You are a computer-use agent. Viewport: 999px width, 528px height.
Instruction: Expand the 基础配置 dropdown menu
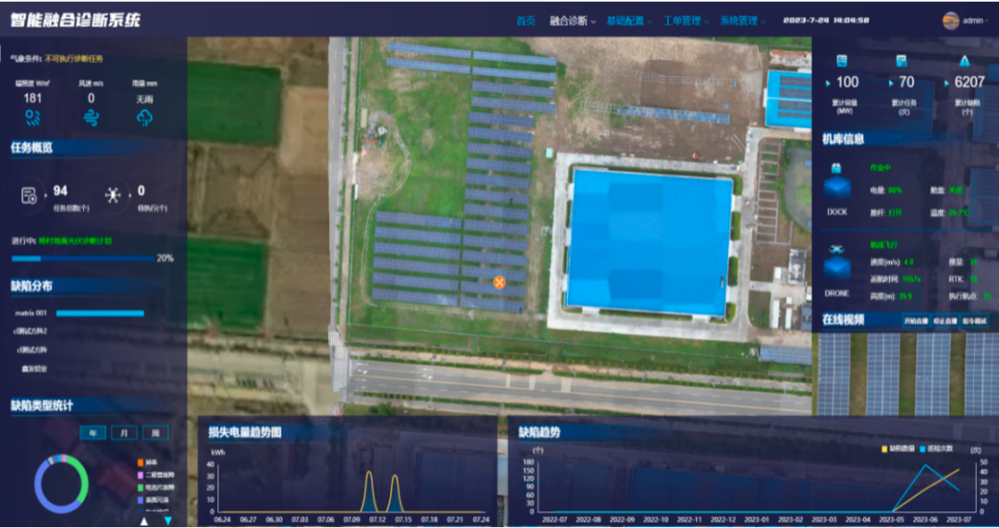click(x=629, y=20)
